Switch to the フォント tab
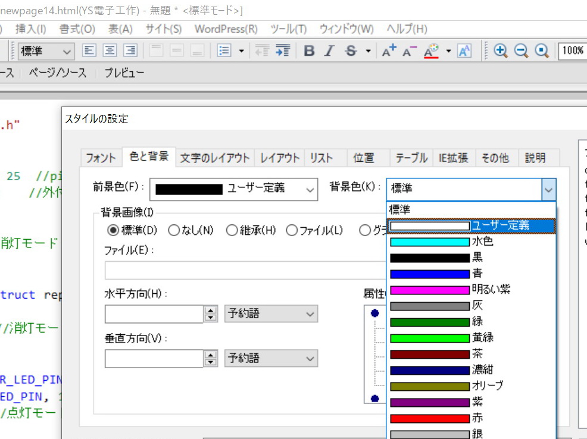Image resolution: width=587 pixels, height=439 pixels. pos(101,158)
